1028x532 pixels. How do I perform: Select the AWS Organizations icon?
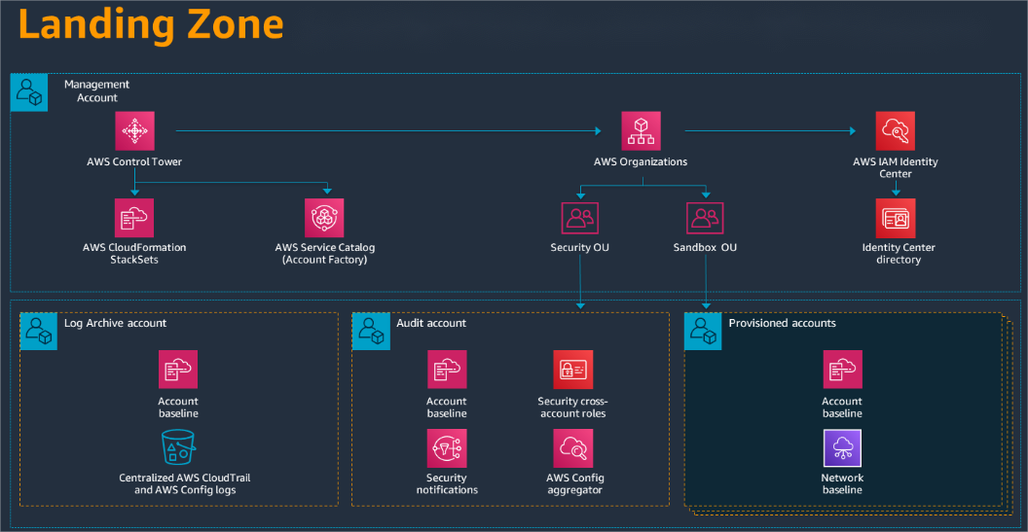click(x=641, y=131)
